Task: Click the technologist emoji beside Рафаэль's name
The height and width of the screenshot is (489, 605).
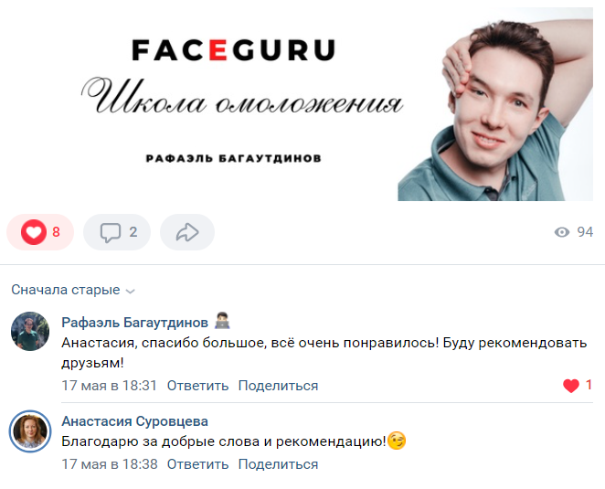Action: point(222,321)
